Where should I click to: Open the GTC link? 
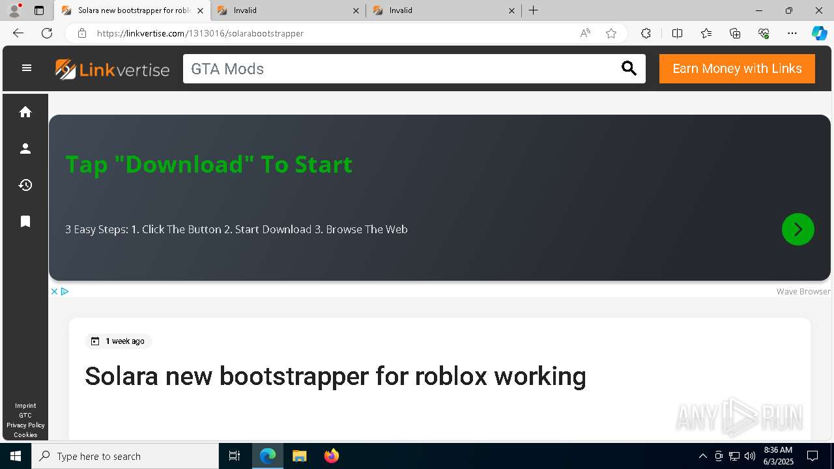pyautogui.click(x=25, y=415)
